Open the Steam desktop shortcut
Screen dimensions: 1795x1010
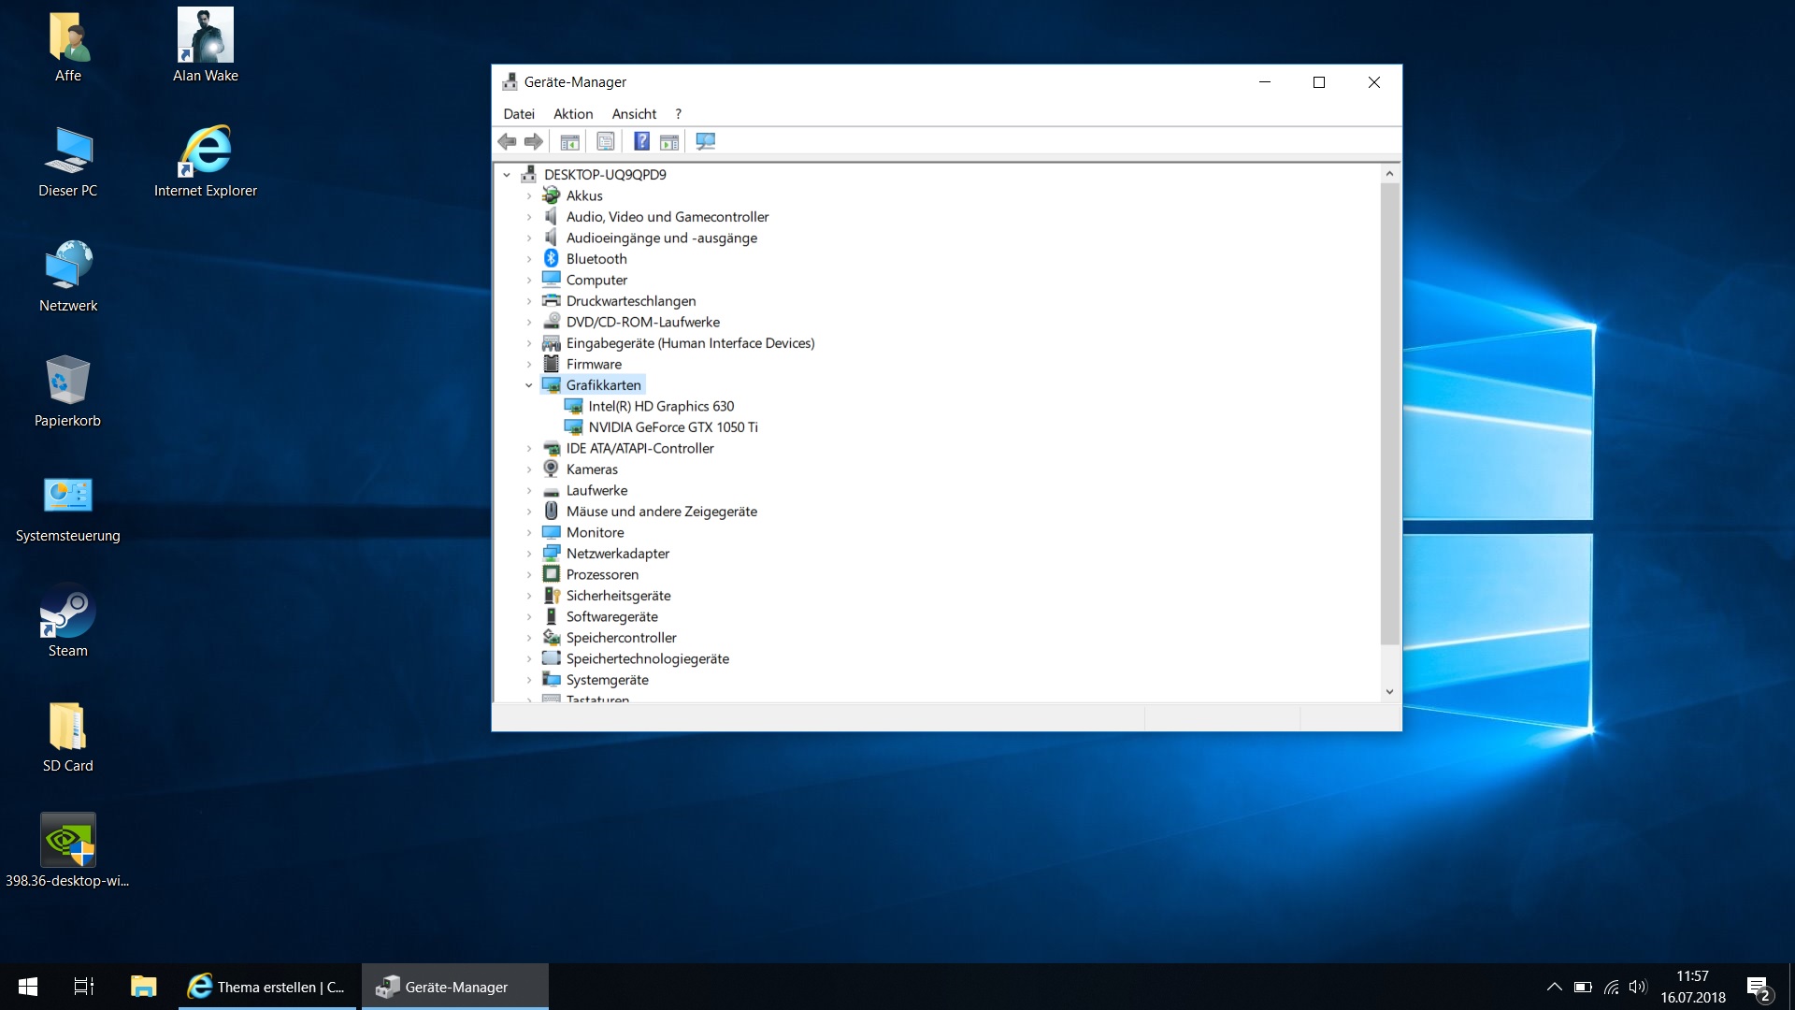68,622
